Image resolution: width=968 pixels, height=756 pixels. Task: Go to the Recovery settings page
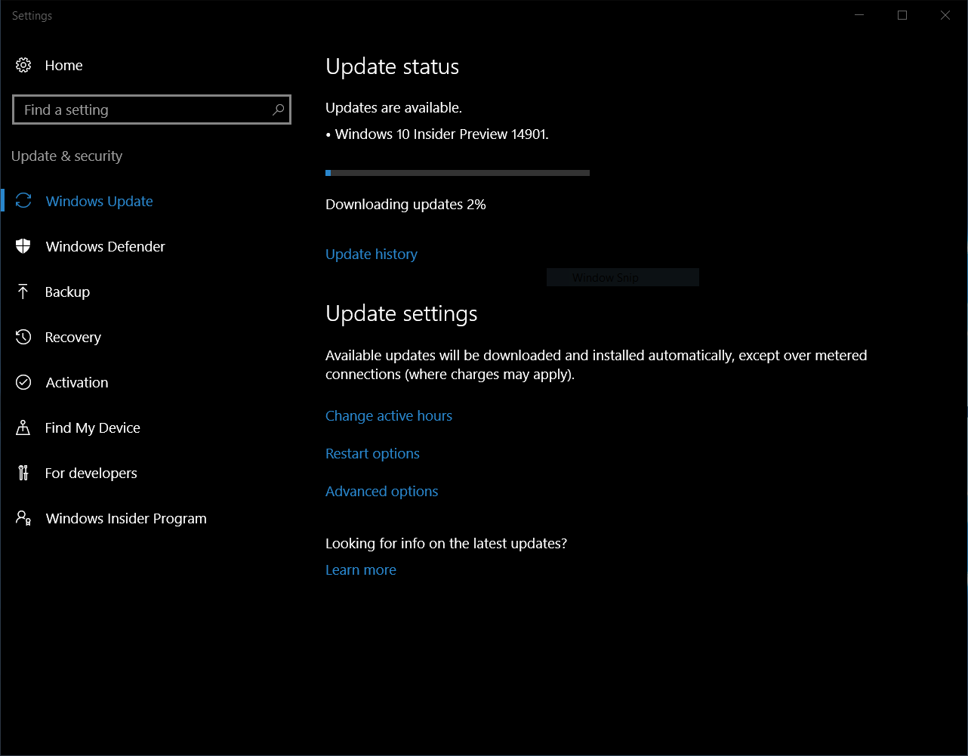coord(72,338)
